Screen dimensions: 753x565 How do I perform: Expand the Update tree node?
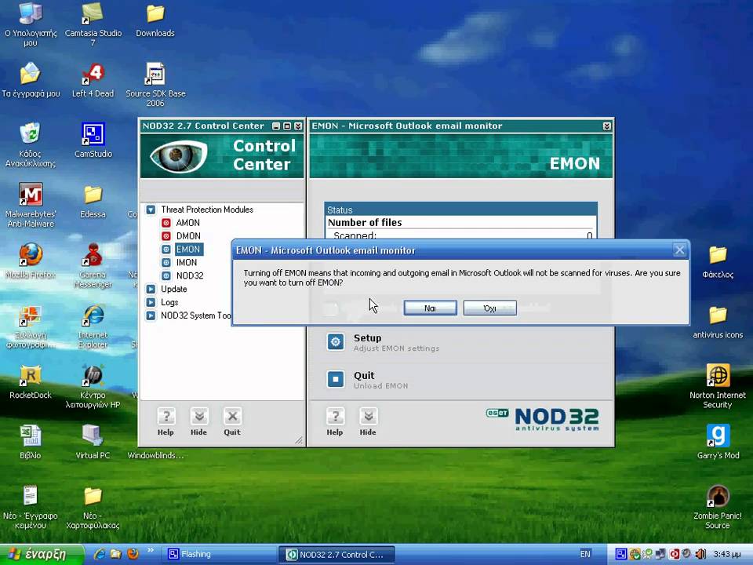151,290
